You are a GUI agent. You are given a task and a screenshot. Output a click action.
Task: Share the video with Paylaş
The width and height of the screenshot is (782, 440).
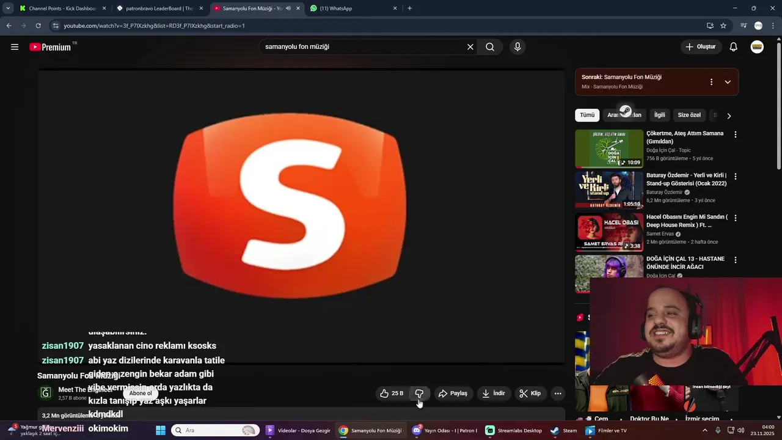pyautogui.click(x=453, y=394)
